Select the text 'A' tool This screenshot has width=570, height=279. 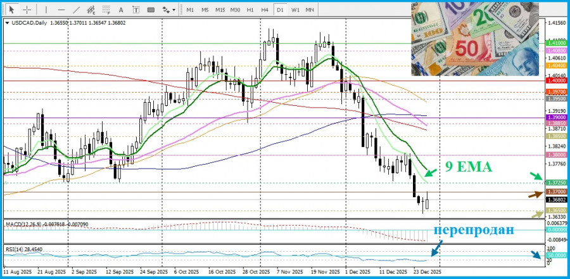click(122, 10)
